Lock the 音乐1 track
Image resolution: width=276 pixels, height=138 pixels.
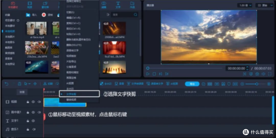[x=28, y=129]
